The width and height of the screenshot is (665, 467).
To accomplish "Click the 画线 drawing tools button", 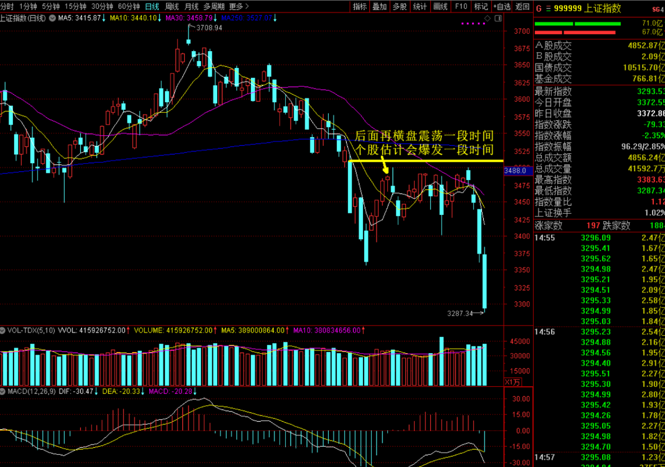I will click(441, 7).
